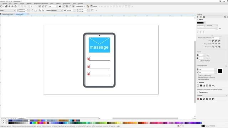This screenshot has height=128, width=228.
Task: Open the outline width dropdown
Action: 205,26
